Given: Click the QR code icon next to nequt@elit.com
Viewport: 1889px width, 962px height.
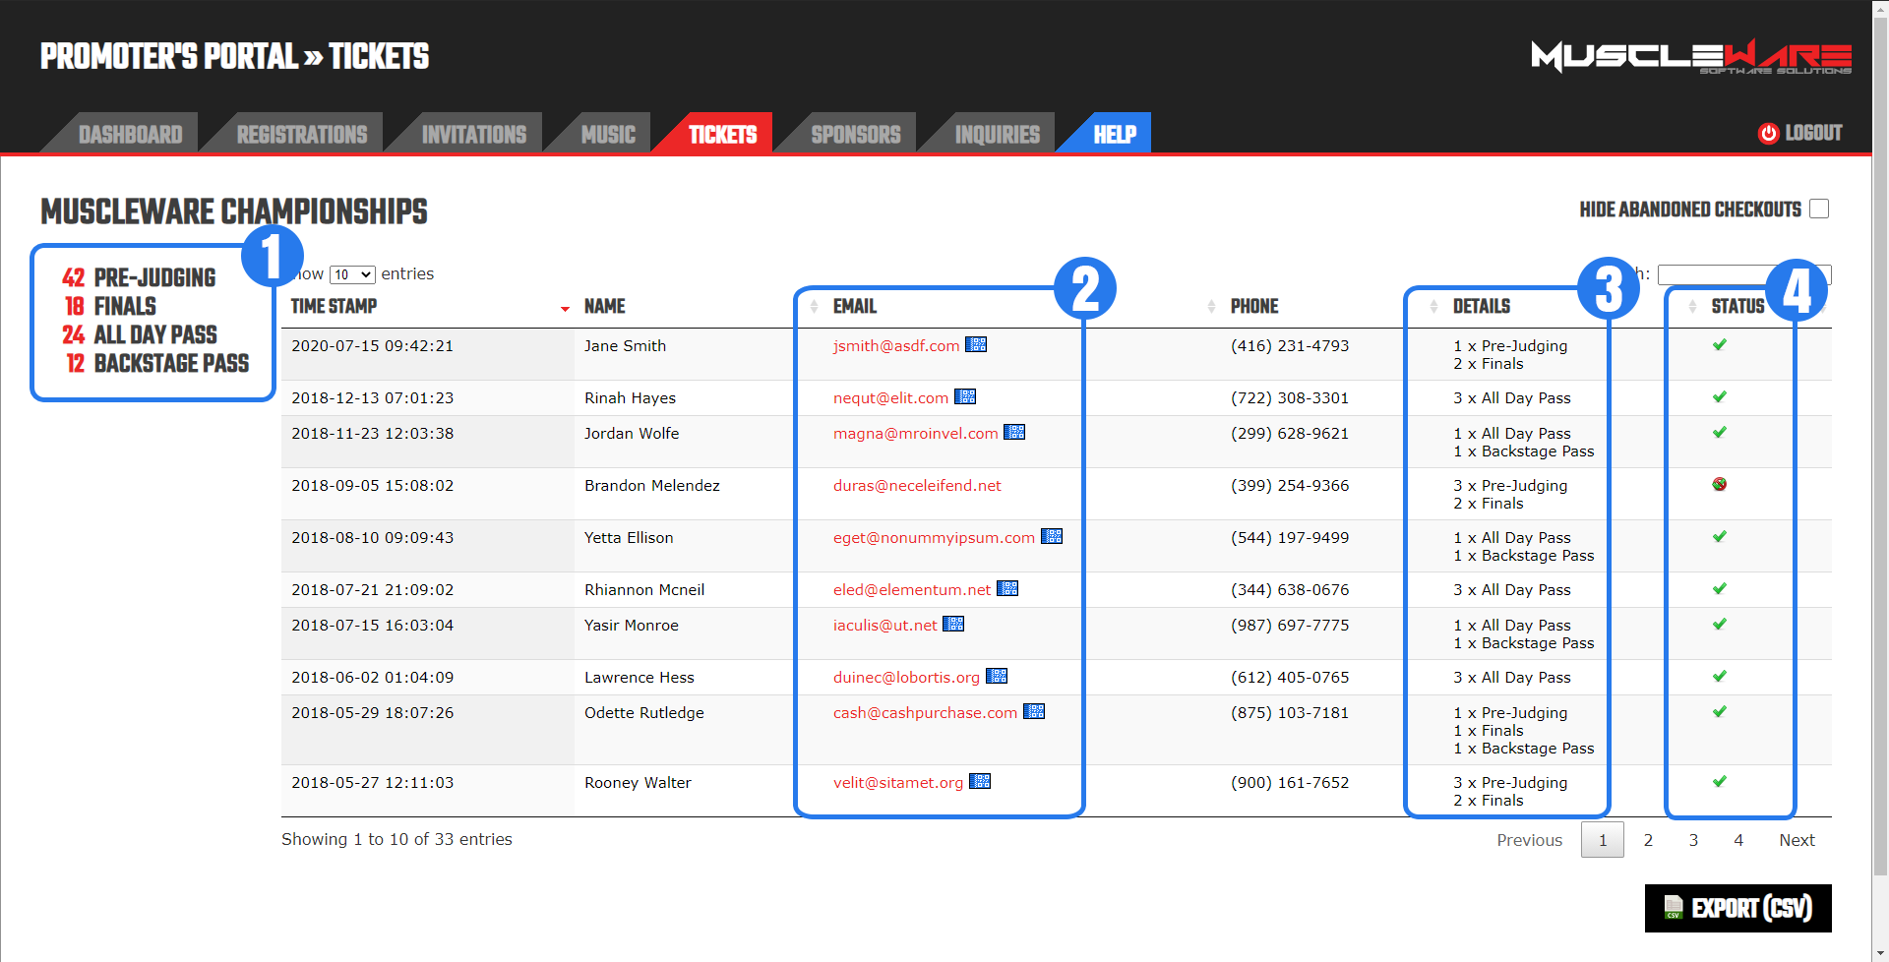Looking at the screenshot, I should tap(965, 396).
